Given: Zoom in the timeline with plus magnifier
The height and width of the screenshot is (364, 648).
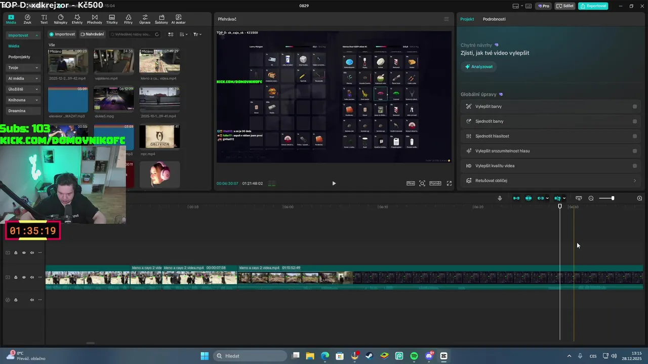Looking at the screenshot, I should (639, 198).
